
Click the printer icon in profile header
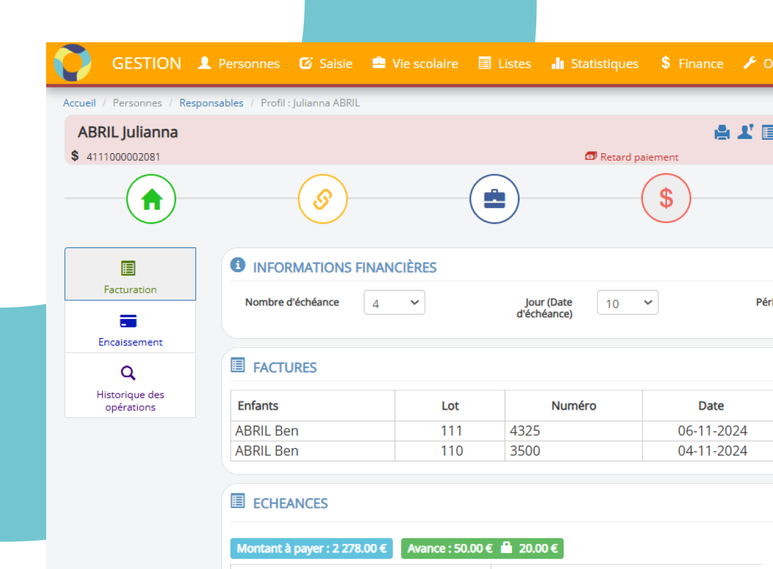pos(722,133)
